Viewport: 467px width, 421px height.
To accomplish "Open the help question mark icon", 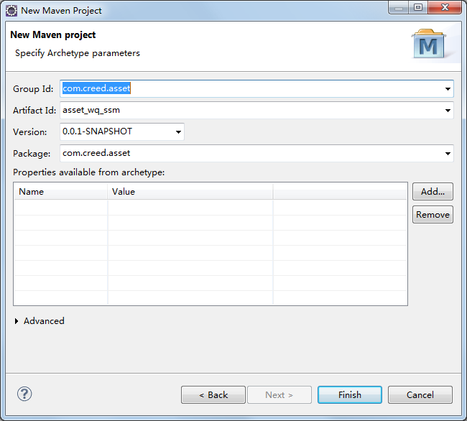I will pyautogui.click(x=24, y=394).
